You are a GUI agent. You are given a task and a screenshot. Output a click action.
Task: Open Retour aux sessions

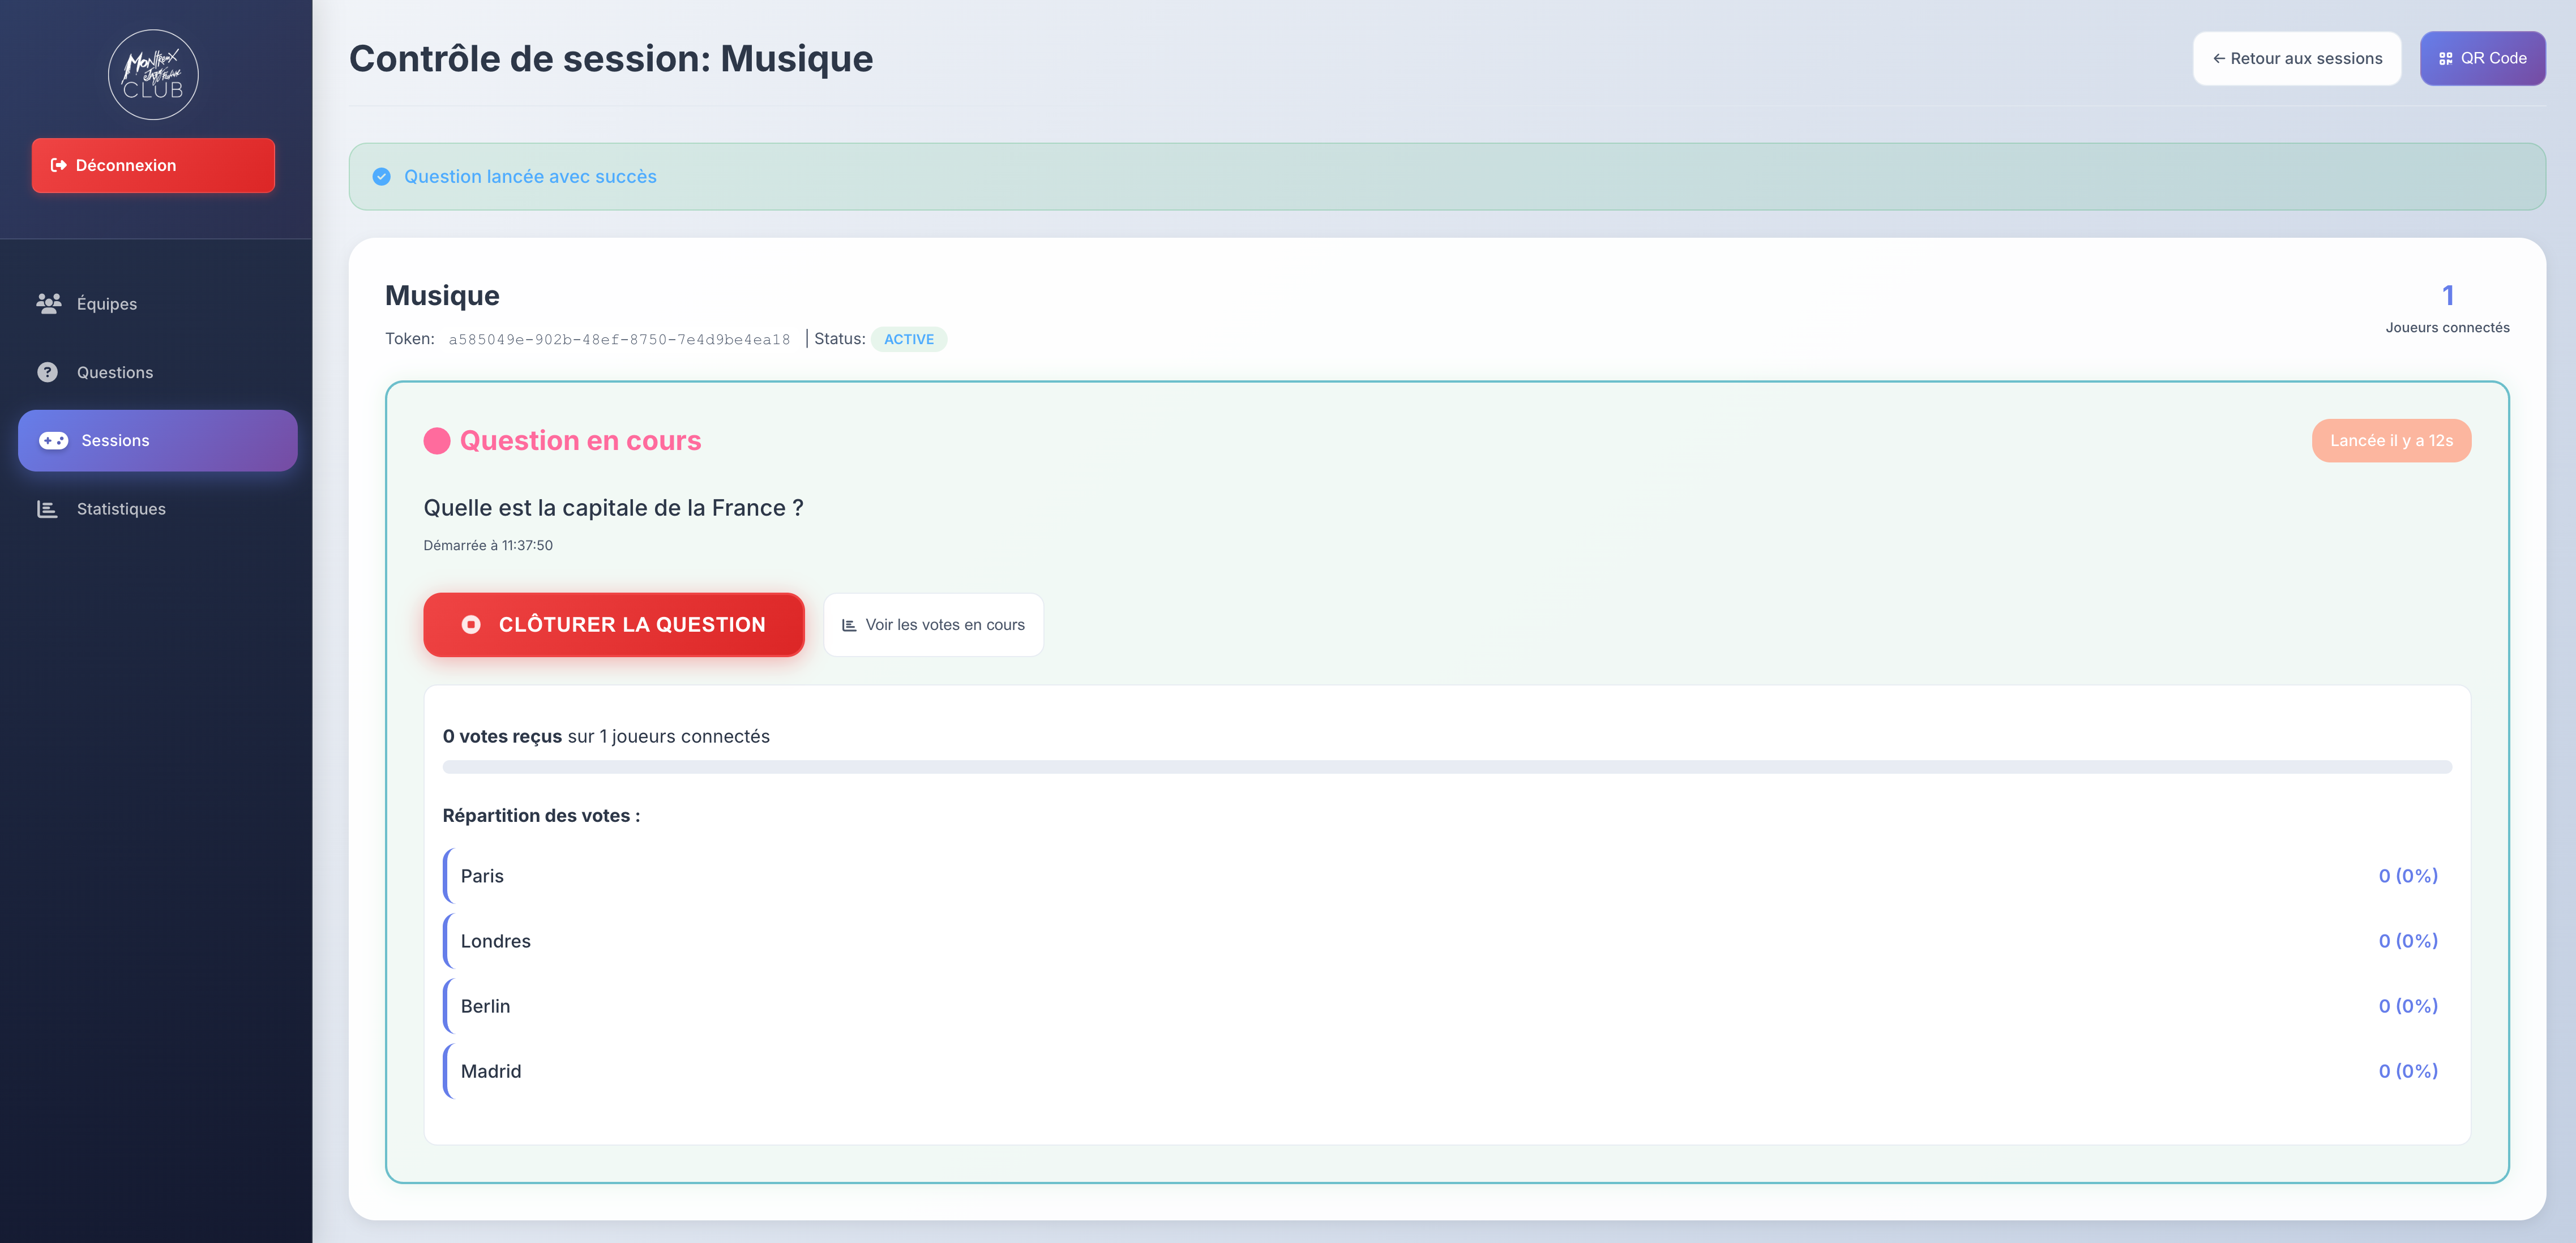click(2296, 58)
